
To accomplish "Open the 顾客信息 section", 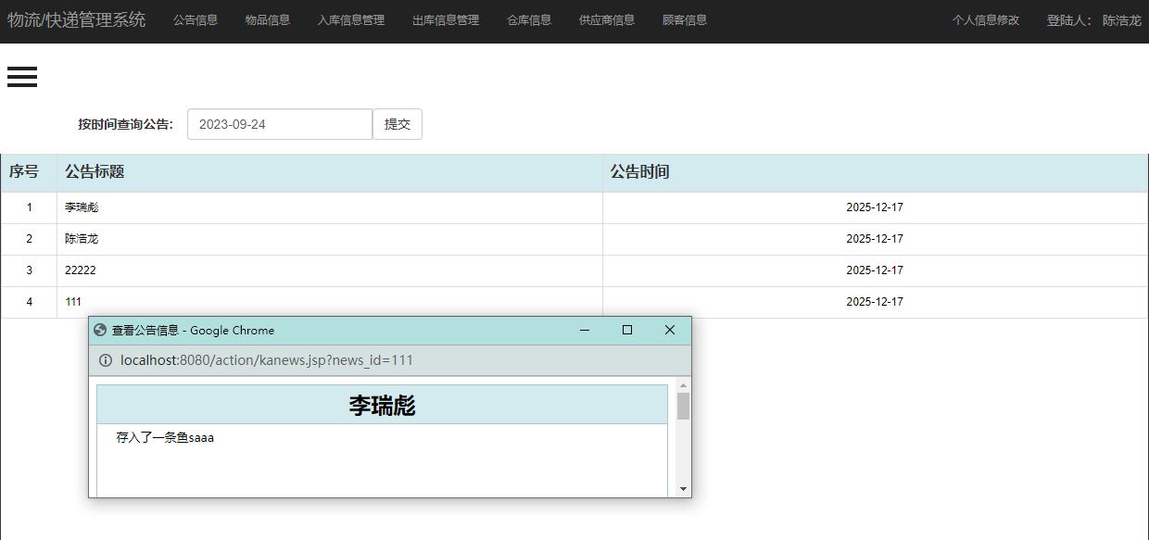I will 684,19.
